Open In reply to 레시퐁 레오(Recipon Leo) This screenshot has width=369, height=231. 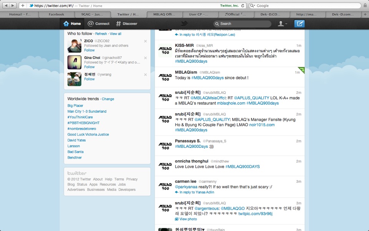point(205,35)
